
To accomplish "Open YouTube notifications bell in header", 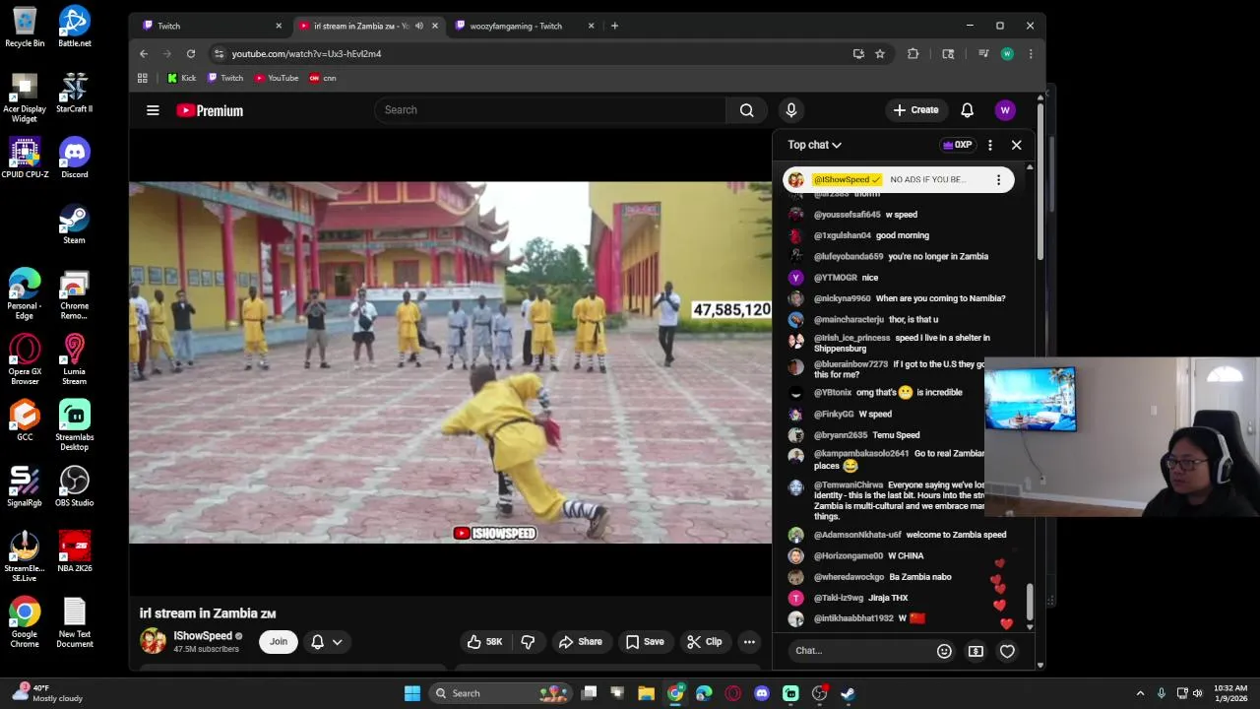I will coord(967,110).
